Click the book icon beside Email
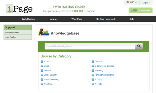The image size is (156, 93). (x=42, y=66)
